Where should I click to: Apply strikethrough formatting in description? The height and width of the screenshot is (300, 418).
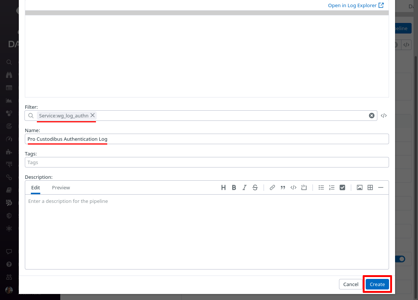[x=255, y=187]
